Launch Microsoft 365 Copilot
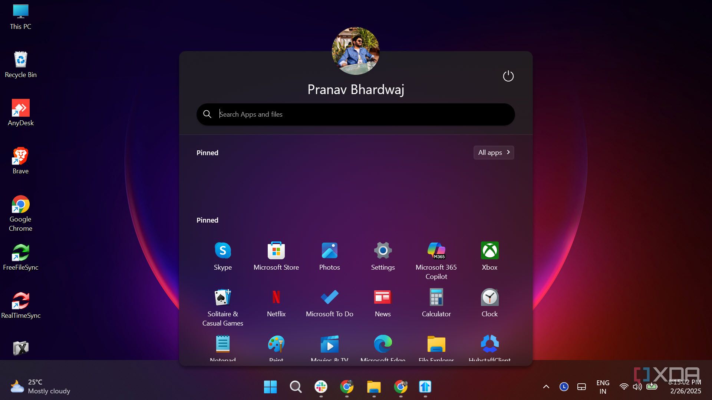This screenshot has width=712, height=400. click(436, 256)
